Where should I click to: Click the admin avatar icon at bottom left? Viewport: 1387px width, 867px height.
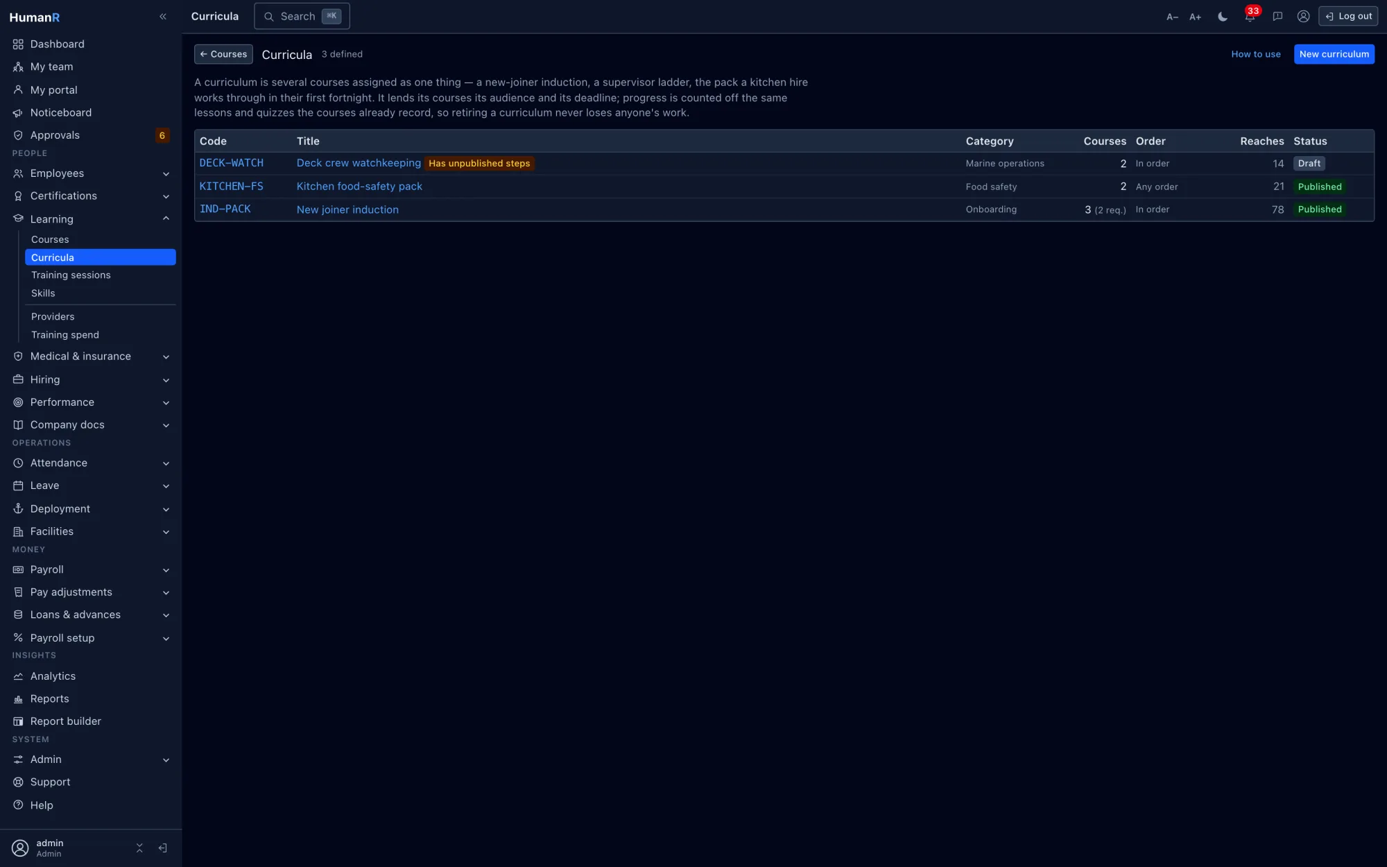[x=21, y=848]
